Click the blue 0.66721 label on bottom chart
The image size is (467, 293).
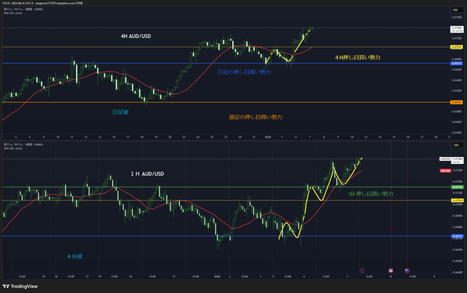[x=457, y=236]
